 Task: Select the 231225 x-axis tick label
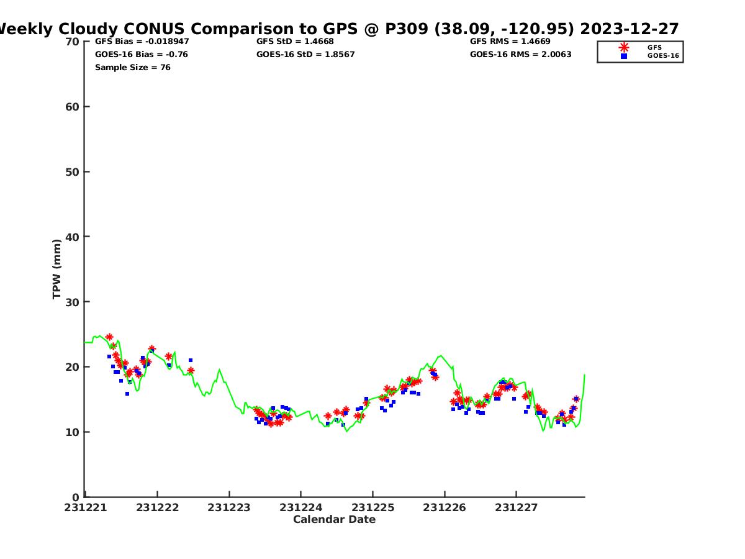372,507
